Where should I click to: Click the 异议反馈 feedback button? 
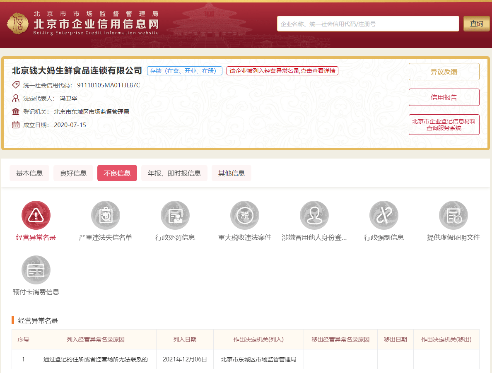[444, 71]
